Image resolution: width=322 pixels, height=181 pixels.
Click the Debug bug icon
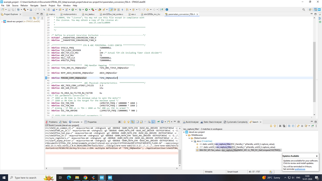[x=80, y=10]
